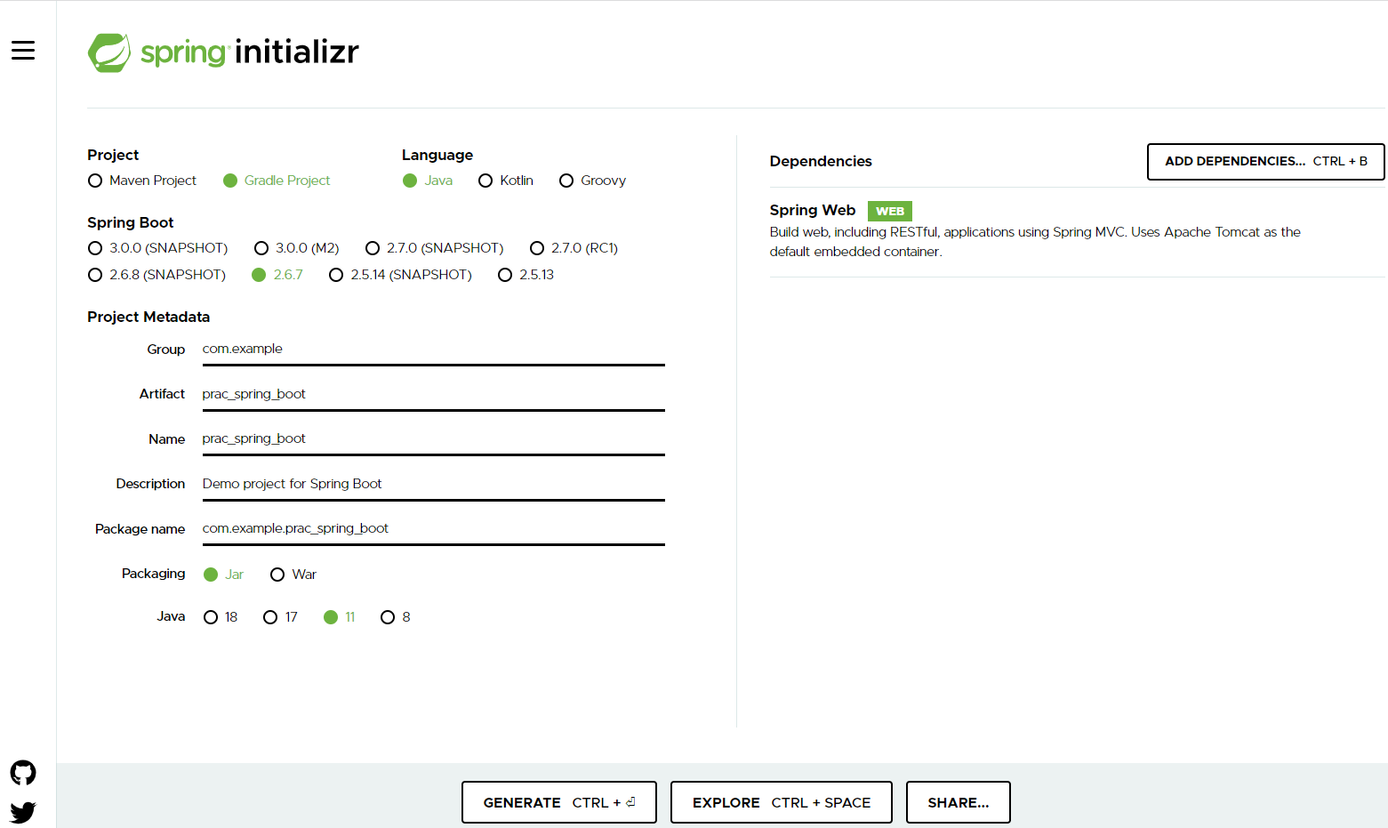Select Java version 8
This screenshot has width=1388, height=828.
click(x=396, y=617)
